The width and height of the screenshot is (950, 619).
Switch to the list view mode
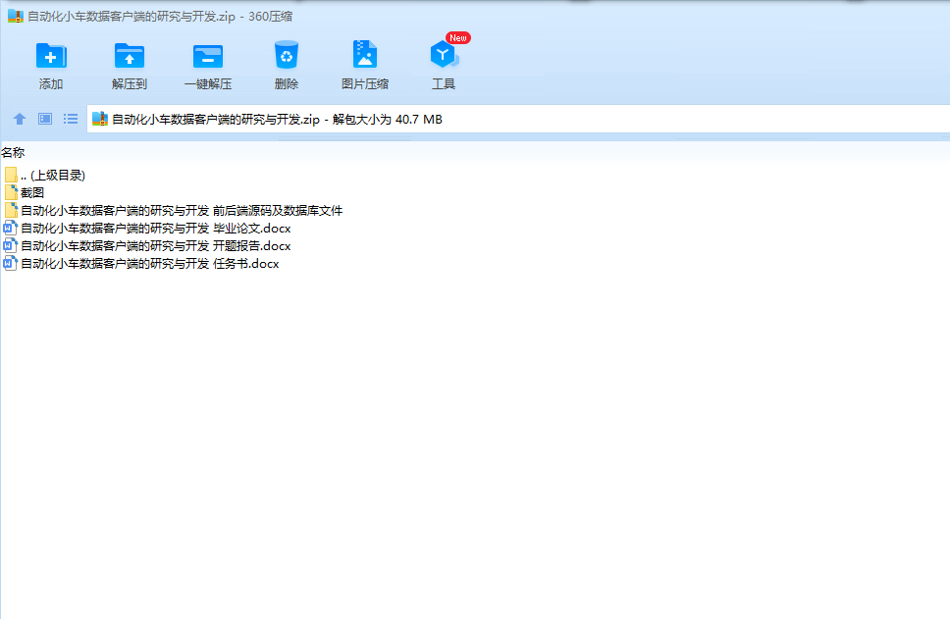(x=71, y=119)
